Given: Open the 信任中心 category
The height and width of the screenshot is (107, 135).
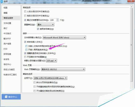Looking at the screenshot, I should point(7,64).
